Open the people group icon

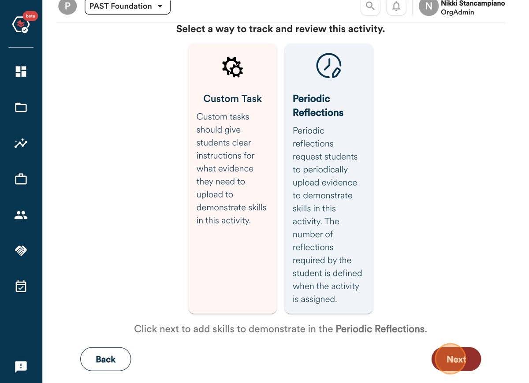pos(21,215)
